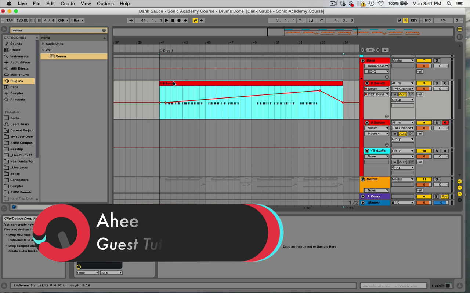Arm the 10 Audio track for recording
The height and width of the screenshot is (293, 470).
tap(445, 151)
